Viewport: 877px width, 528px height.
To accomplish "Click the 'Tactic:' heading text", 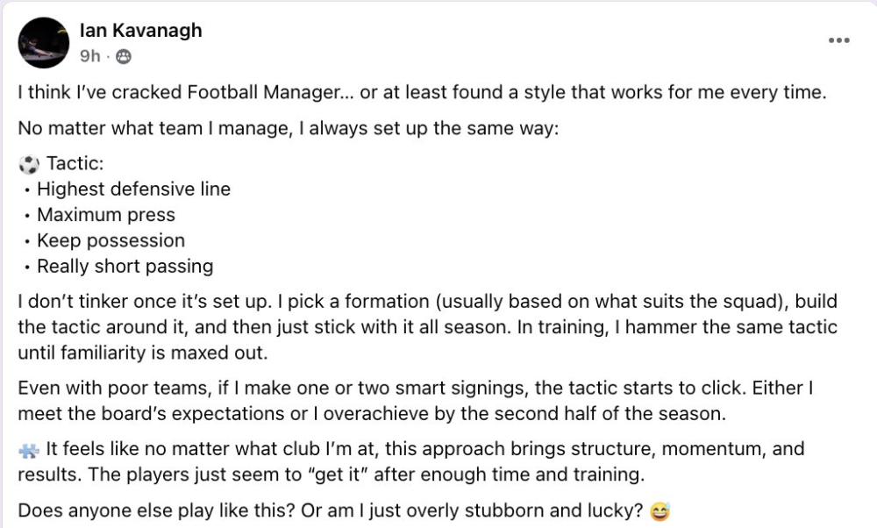I will tap(75, 163).
